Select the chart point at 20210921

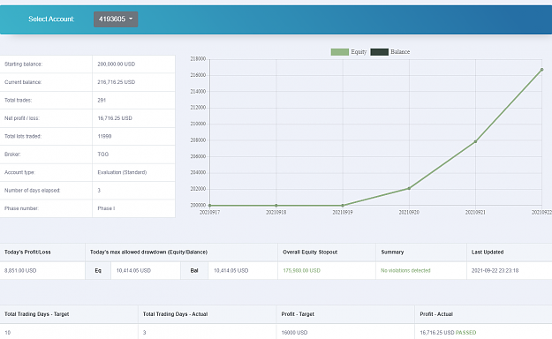point(476,141)
